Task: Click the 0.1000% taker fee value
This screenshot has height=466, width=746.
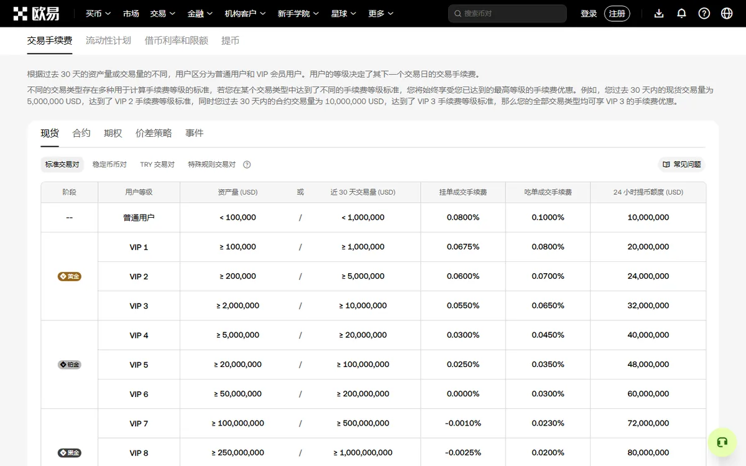Action: (548, 217)
